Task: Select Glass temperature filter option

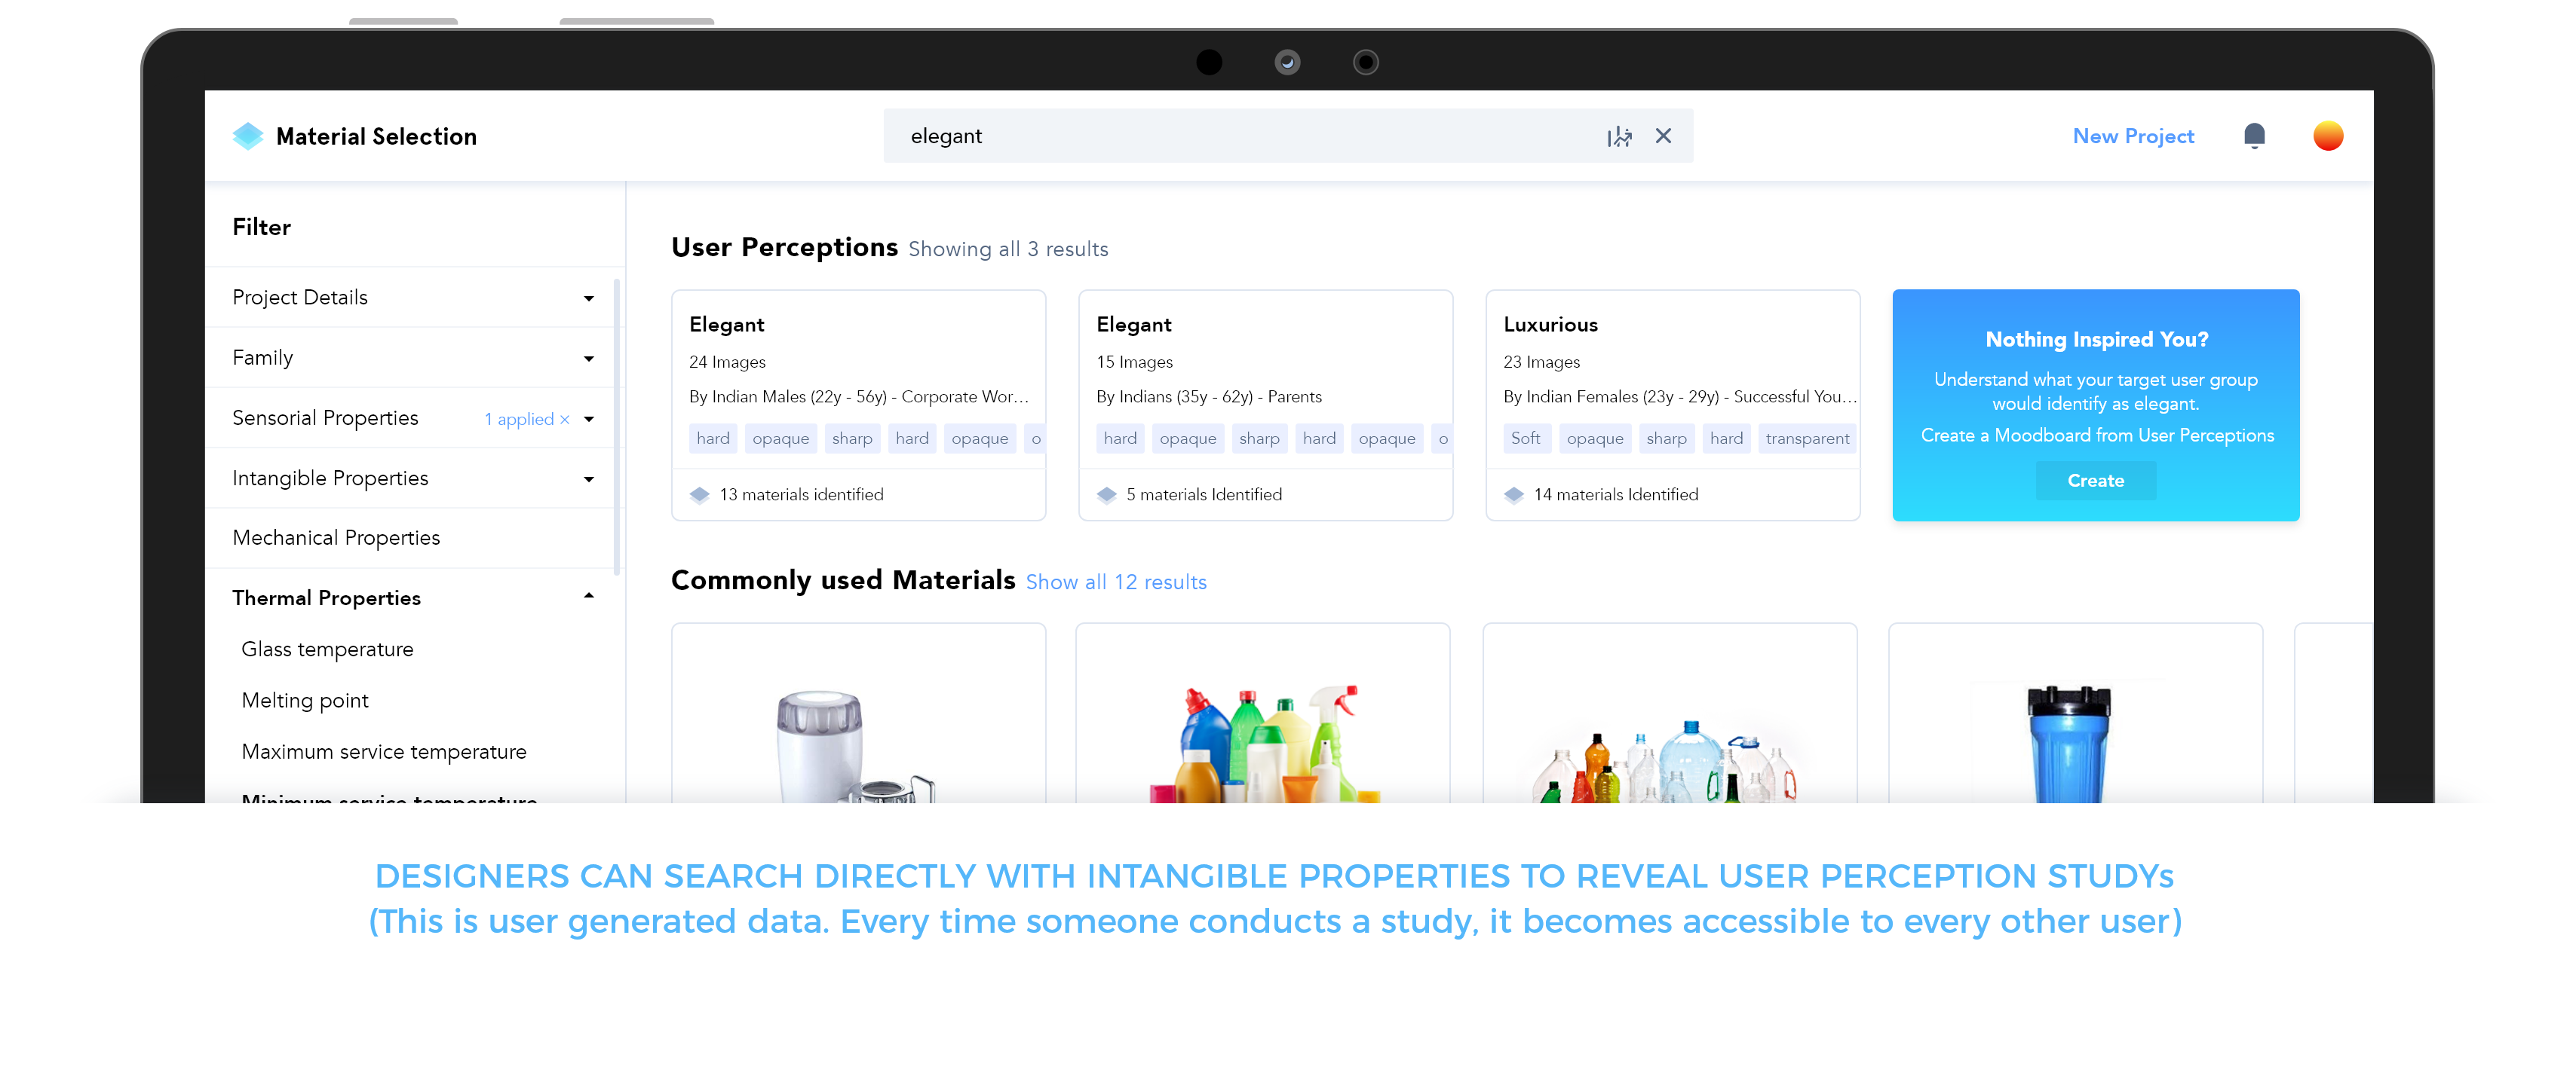Action: 327,649
